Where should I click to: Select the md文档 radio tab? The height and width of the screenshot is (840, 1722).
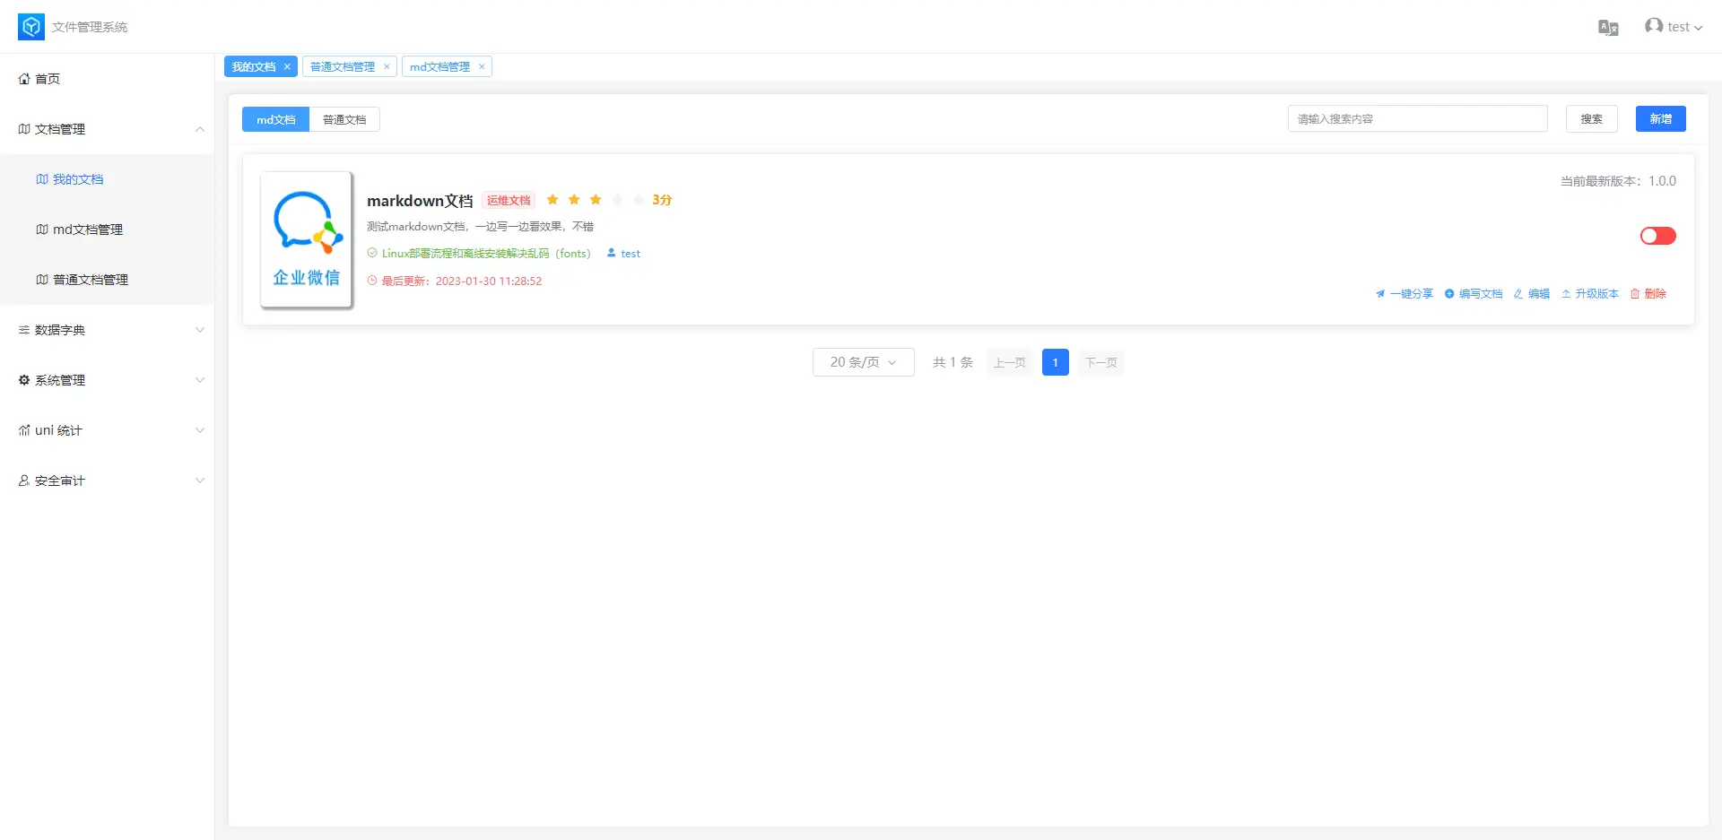point(275,119)
